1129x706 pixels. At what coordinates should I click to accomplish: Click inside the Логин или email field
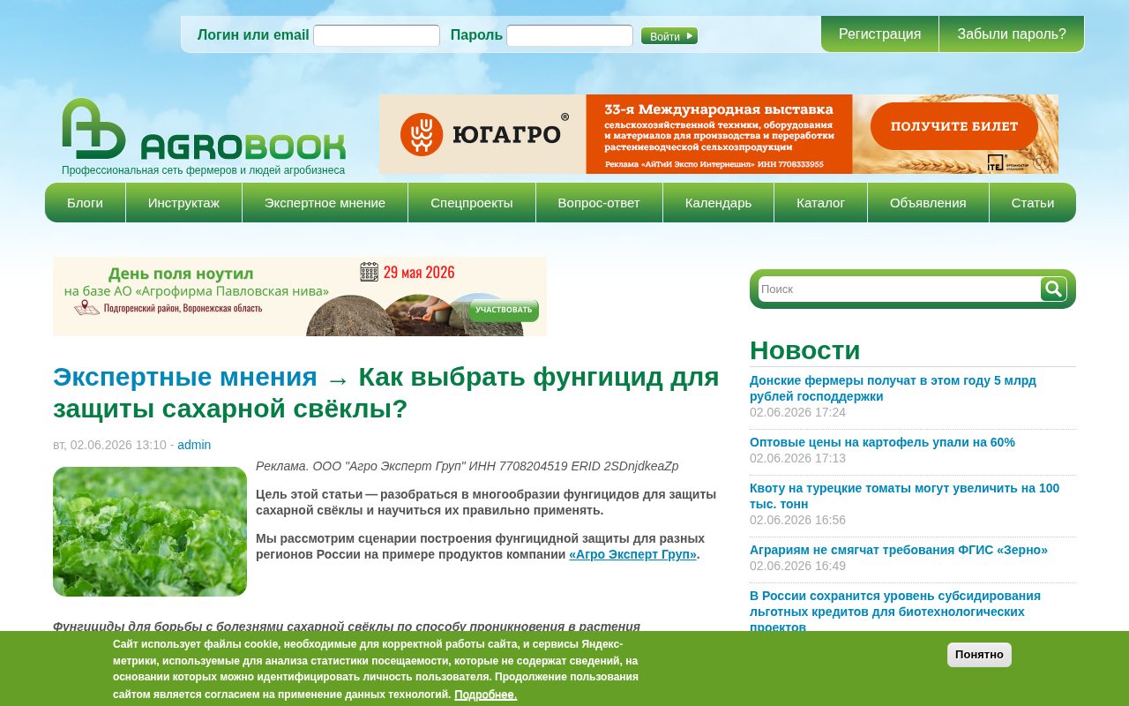click(377, 35)
